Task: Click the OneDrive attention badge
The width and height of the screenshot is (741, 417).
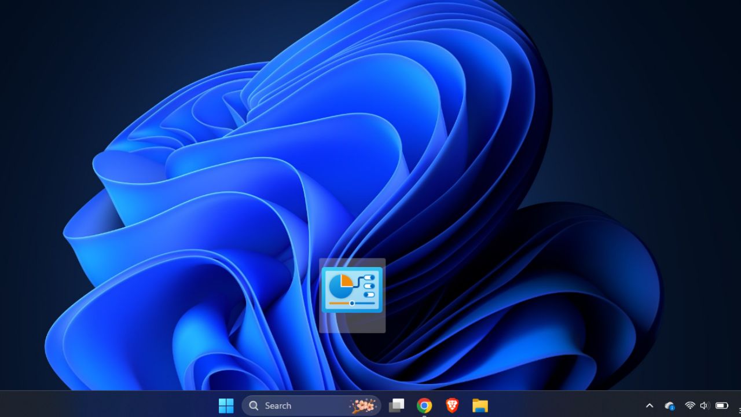Action: pos(672,407)
